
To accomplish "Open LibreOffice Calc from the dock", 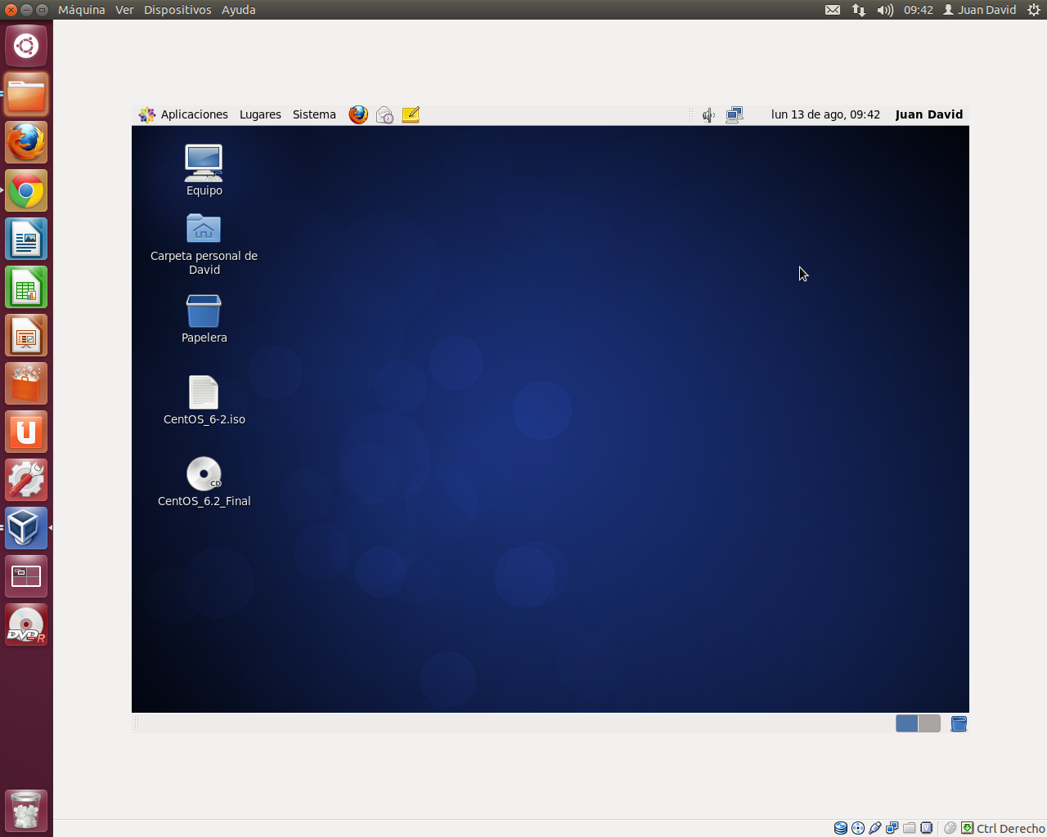I will pos(25,287).
